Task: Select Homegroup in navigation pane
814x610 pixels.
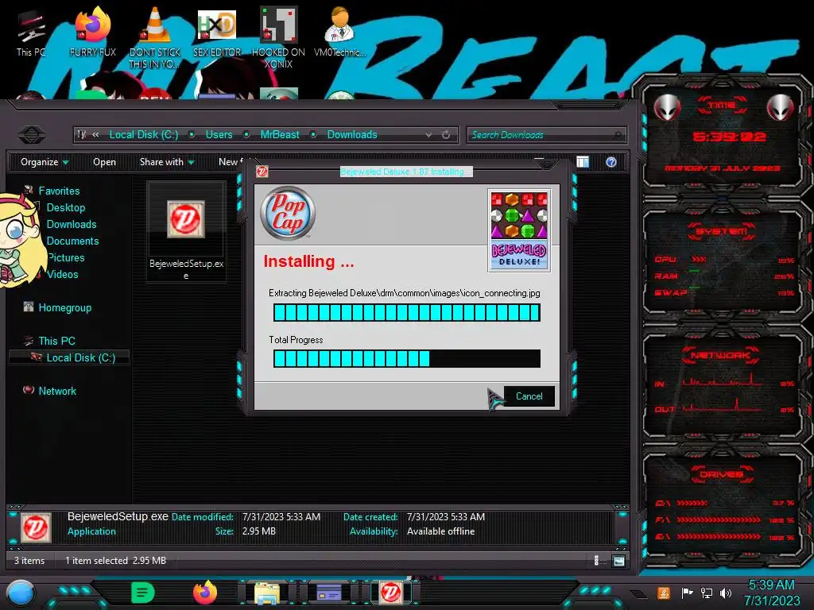Action: [65, 307]
